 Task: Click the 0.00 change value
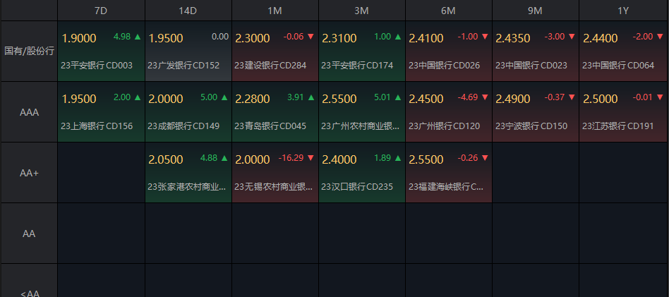220,37
